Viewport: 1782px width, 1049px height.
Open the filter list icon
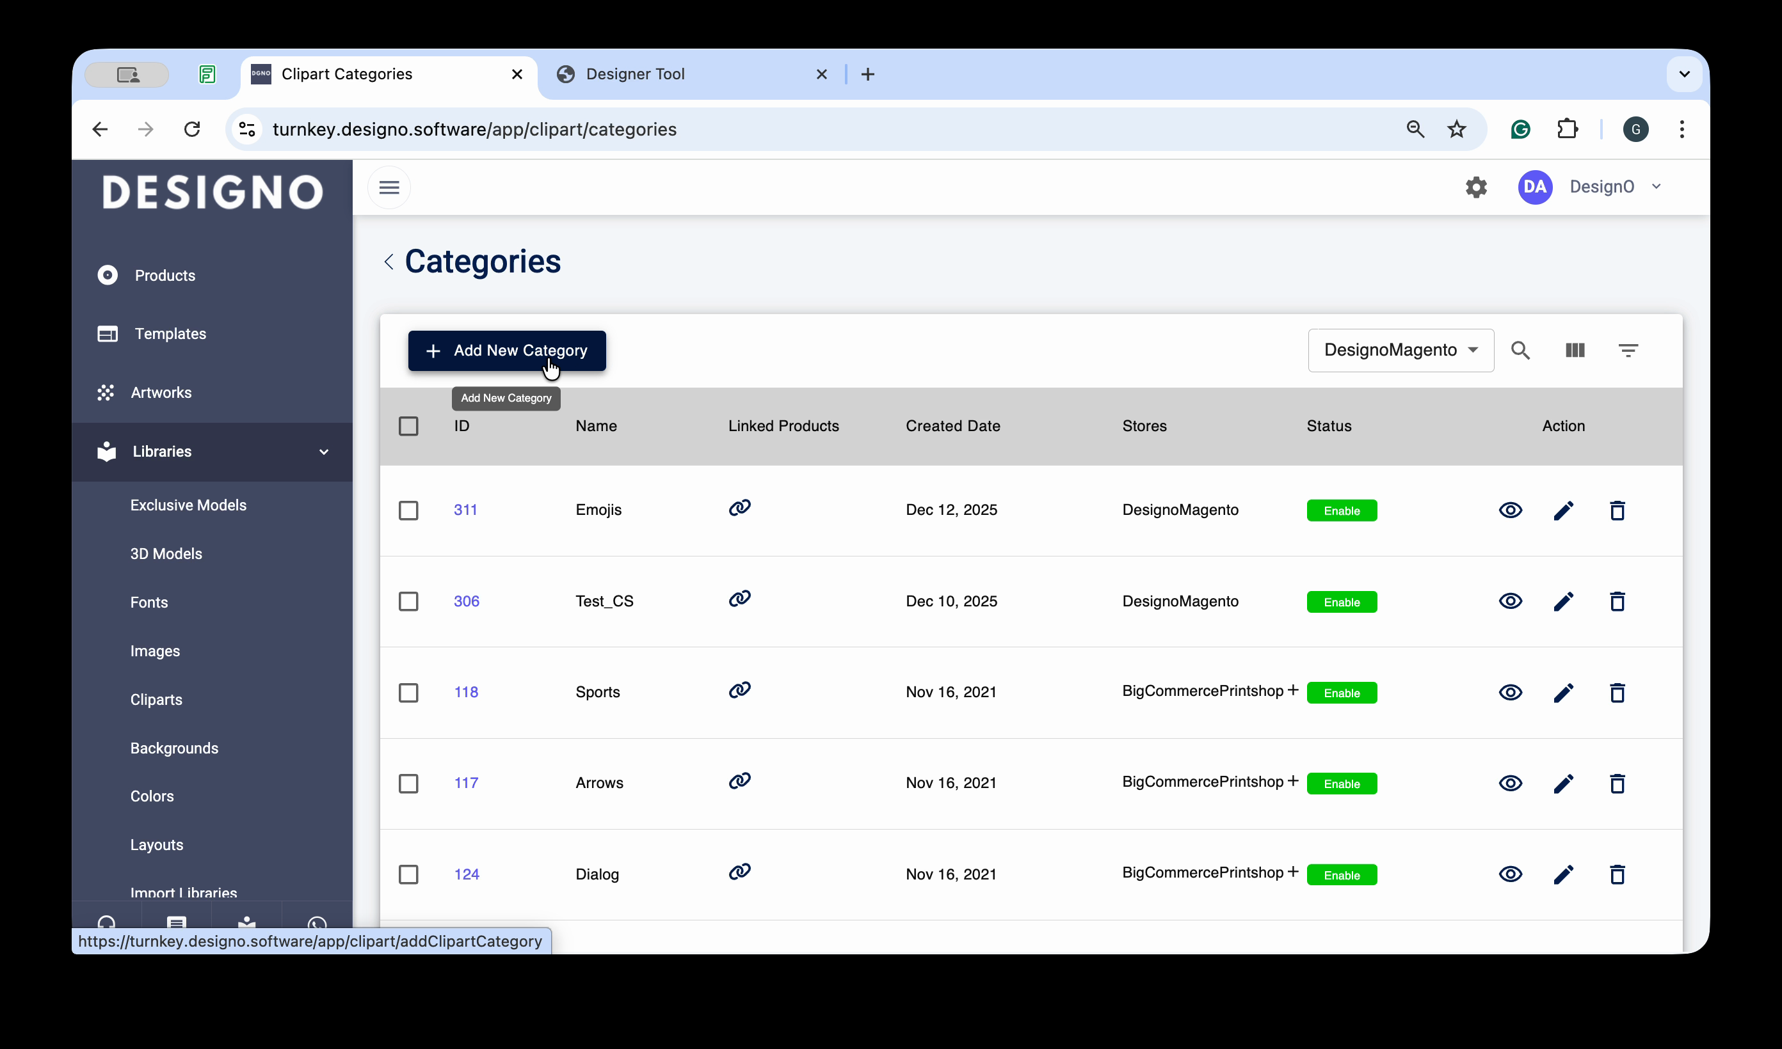pyautogui.click(x=1628, y=350)
